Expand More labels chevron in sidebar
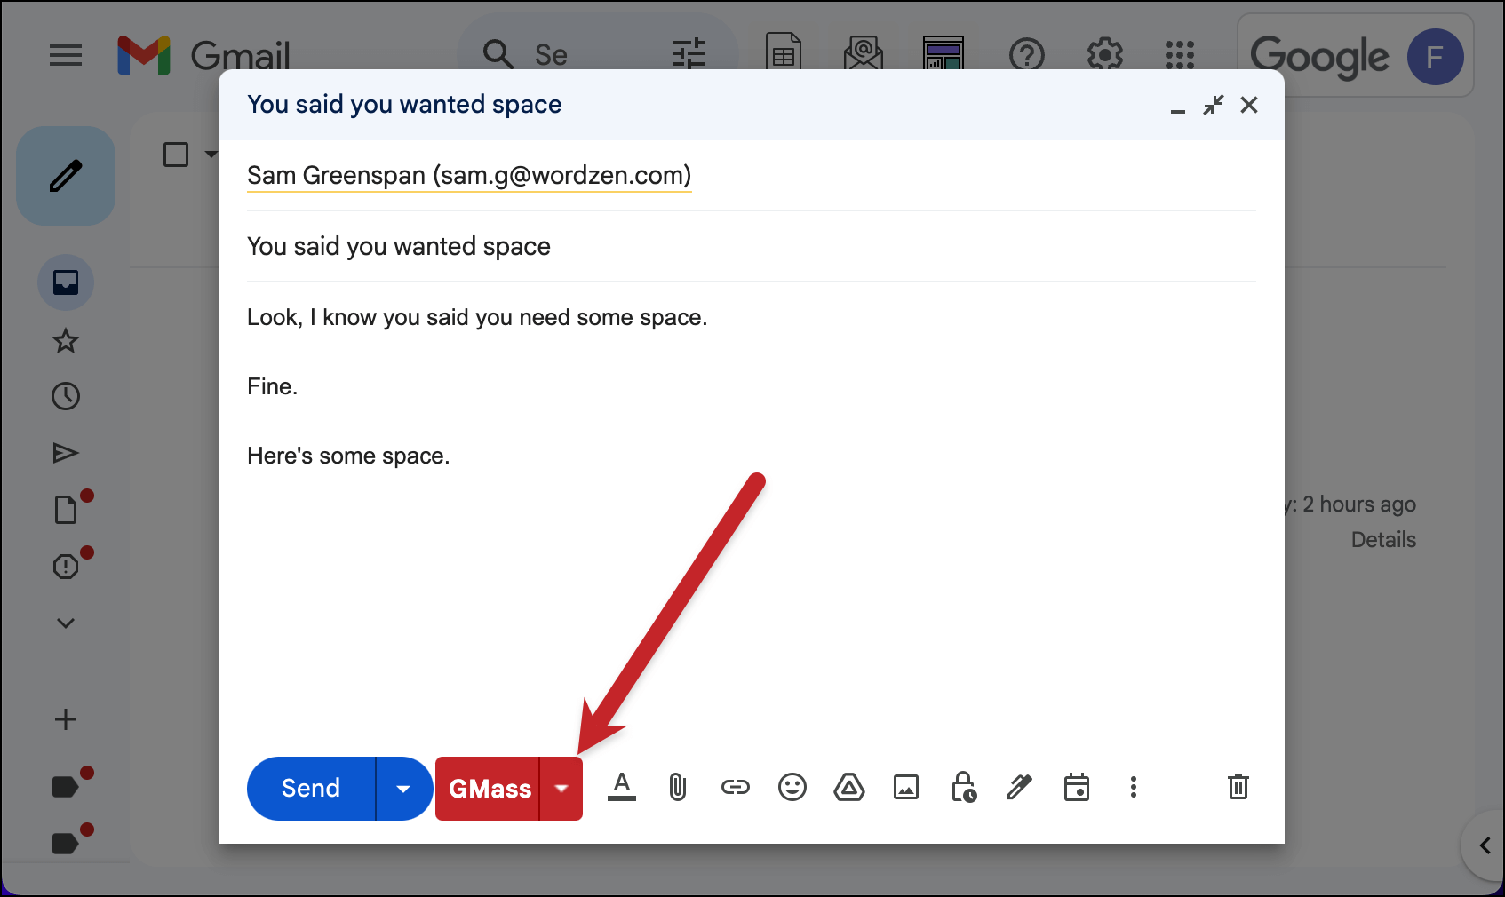This screenshot has width=1505, height=897. point(66,623)
